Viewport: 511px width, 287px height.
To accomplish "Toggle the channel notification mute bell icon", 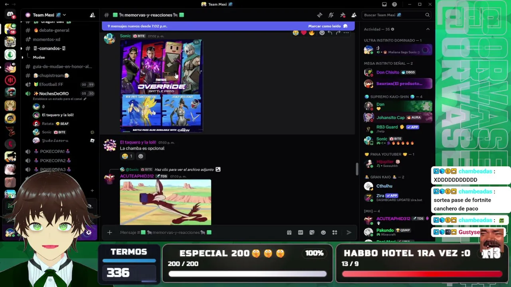I will click(331, 15).
